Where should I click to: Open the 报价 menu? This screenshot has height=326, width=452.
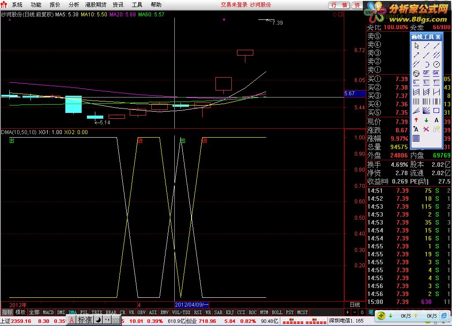(x=55, y=4)
